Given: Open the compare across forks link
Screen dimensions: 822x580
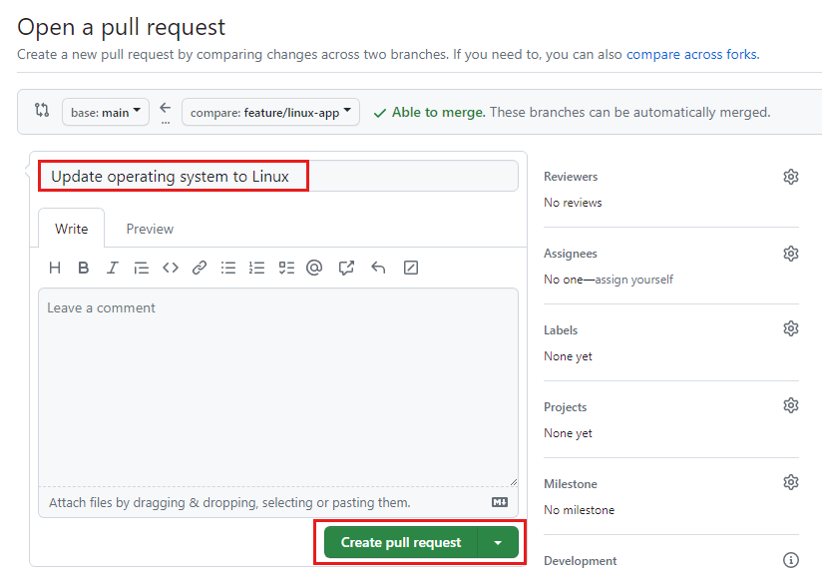Looking at the screenshot, I should (691, 55).
